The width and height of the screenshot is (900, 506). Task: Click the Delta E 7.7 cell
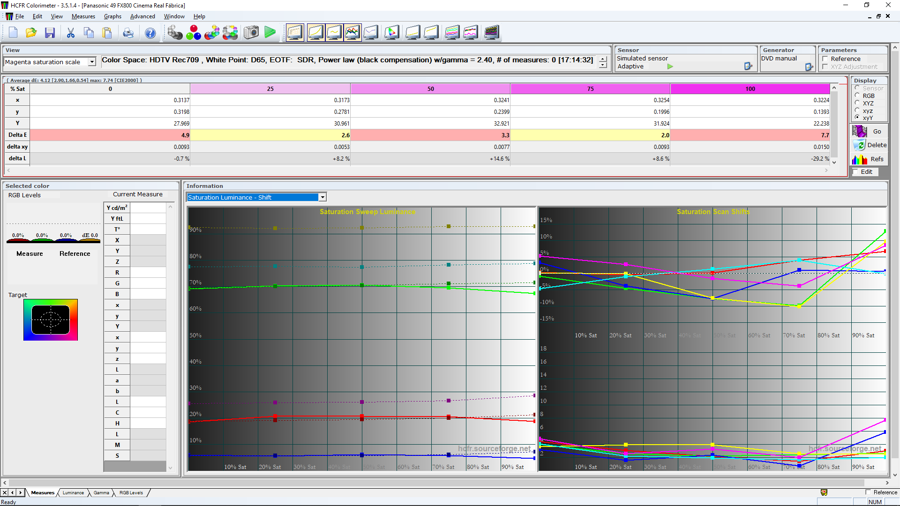click(x=750, y=135)
